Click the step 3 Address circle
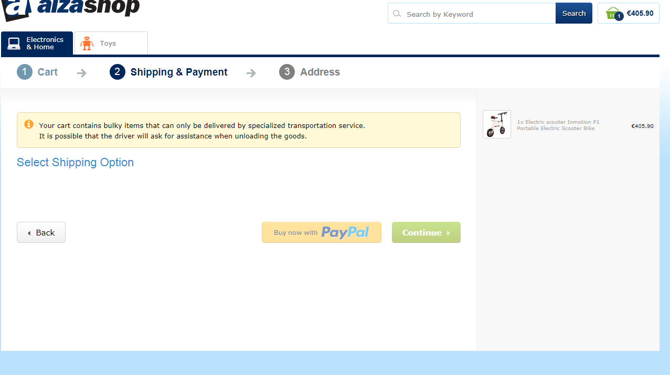The width and height of the screenshot is (670, 375). point(287,72)
